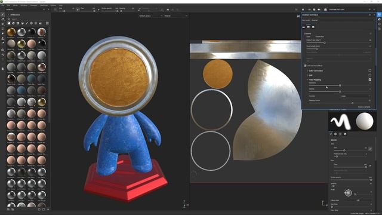Click Restore defaults in Display Settings
This screenshot has height=215, width=382.
click(x=364, y=107)
